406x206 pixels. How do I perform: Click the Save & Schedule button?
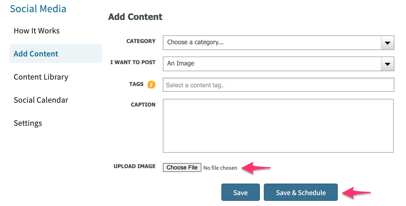tap(301, 192)
